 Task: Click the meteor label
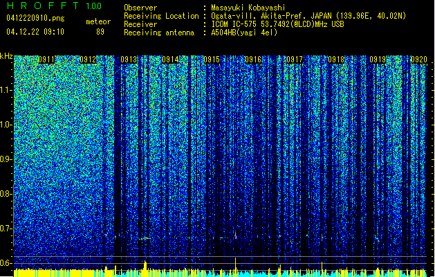(x=98, y=21)
